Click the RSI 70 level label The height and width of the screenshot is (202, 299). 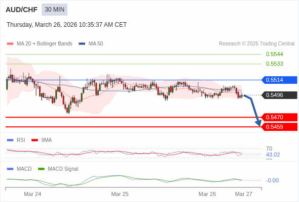(269, 148)
